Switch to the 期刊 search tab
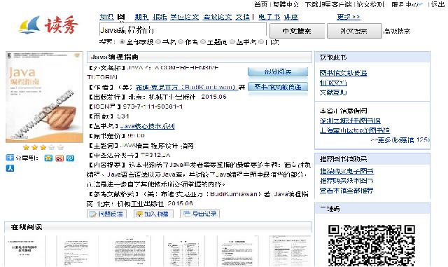 pyautogui.click(x=141, y=18)
